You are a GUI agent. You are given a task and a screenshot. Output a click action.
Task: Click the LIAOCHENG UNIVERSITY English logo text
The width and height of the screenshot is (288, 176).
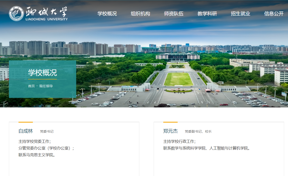(46, 19)
